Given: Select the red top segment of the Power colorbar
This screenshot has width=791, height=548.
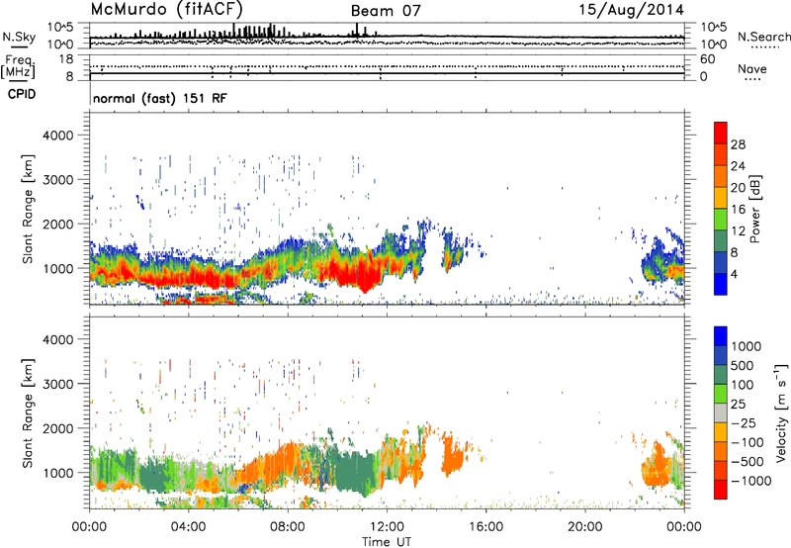Looking at the screenshot, I should 721,133.
